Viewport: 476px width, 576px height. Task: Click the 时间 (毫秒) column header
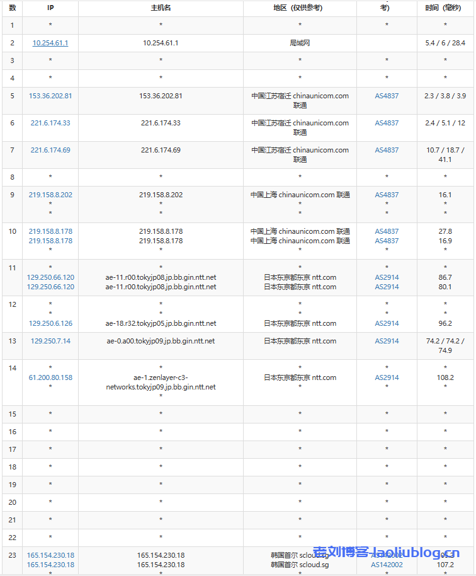(x=445, y=8)
